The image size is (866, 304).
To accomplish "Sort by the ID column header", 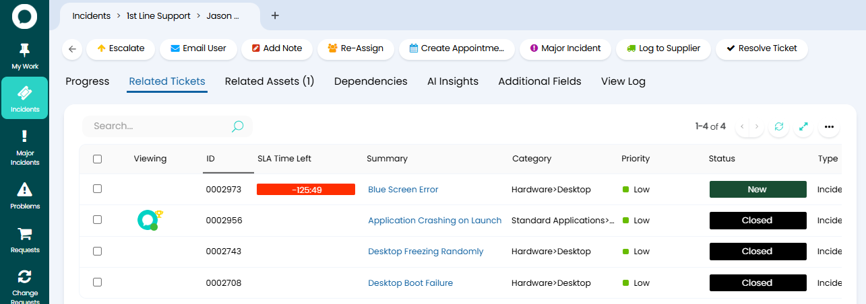I will pos(211,159).
